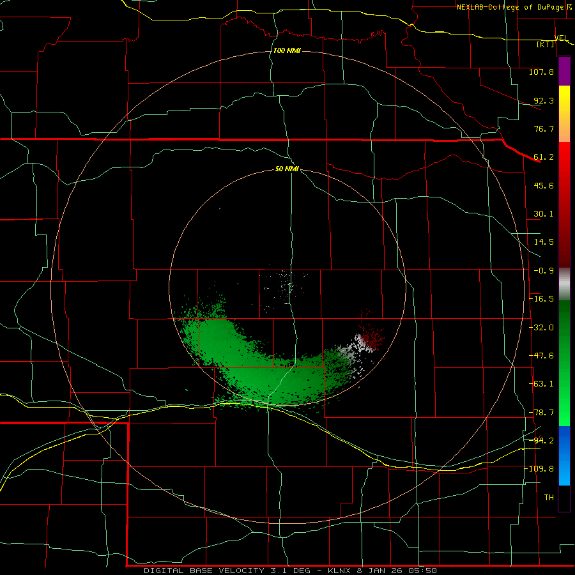Click the -109.8 velocity scale value
575x575 pixels.
coord(539,469)
